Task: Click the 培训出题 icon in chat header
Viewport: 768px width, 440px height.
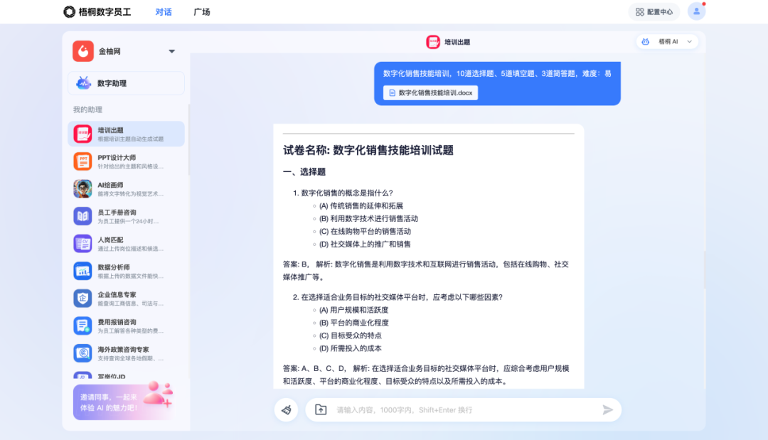Action: (433, 42)
